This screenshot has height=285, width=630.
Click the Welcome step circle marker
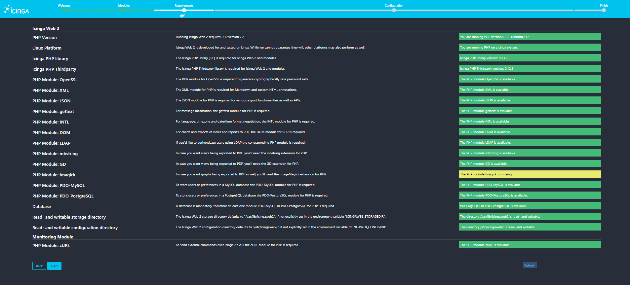(64, 10)
